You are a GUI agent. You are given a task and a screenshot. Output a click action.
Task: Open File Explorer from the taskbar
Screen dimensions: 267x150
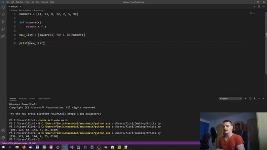[17, 147]
